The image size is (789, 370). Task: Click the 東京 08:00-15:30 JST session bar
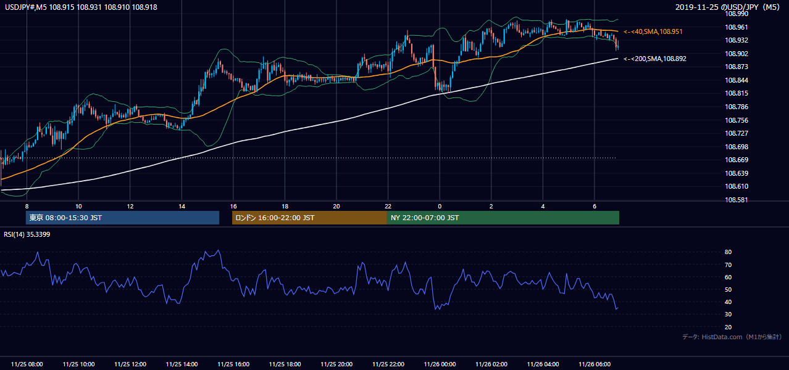pos(122,218)
